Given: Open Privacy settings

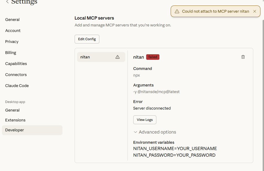Looking at the screenshot, I should click(x=12, y=42).
